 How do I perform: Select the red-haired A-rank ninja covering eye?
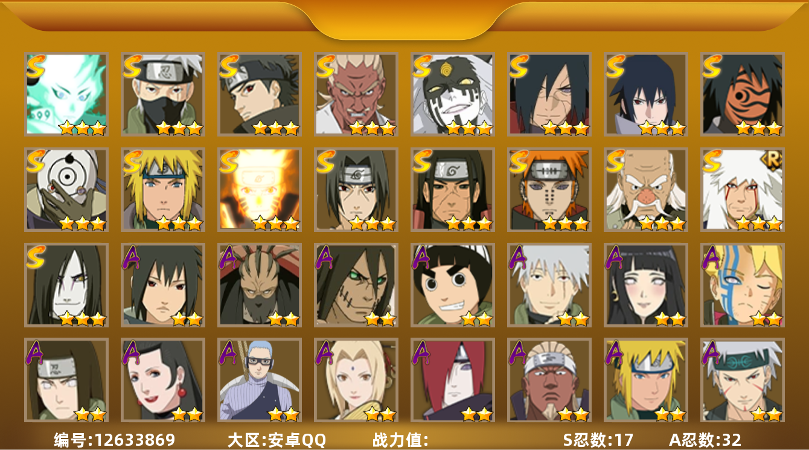(453, 380)
